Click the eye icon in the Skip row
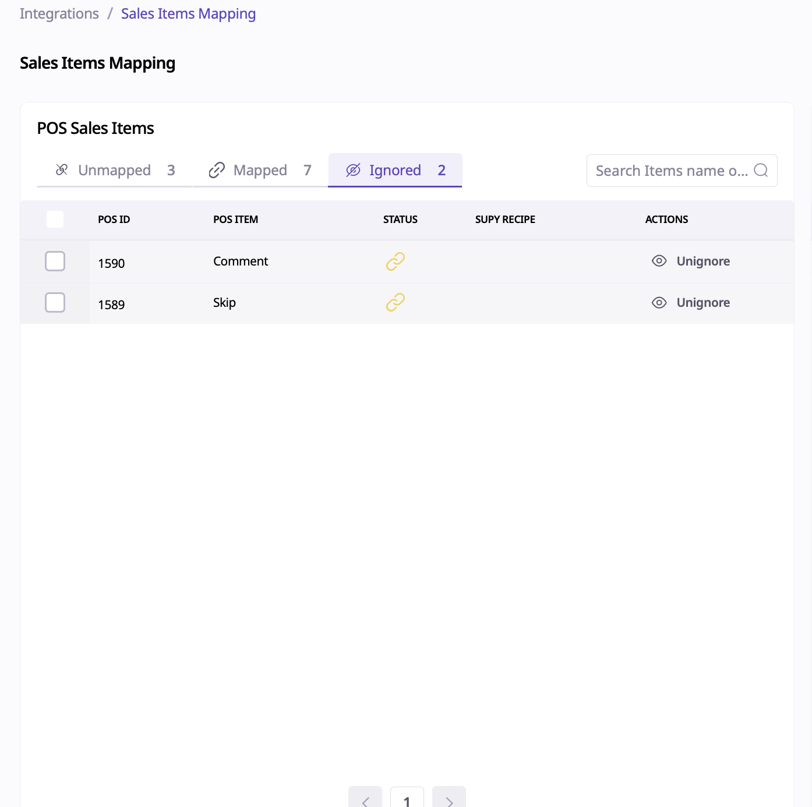Screen dimensions: 812x807 [659, 302]
